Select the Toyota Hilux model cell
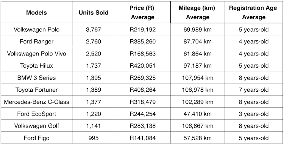Viewport: 284px width, 145px height. [x=36, y=66]
